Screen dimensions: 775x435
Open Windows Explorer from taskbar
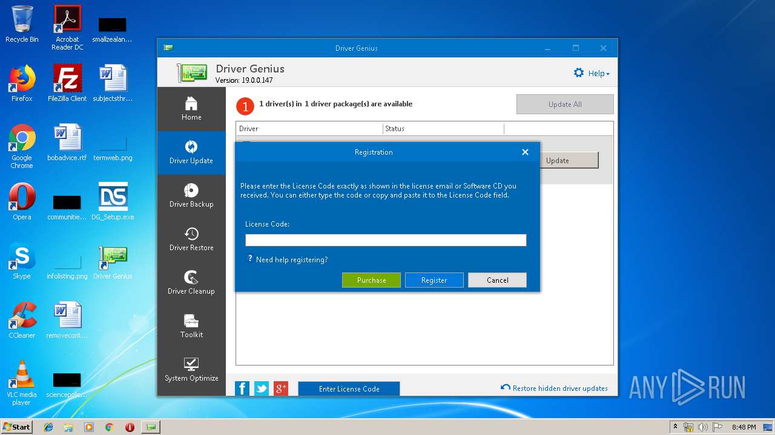tap(68, 427)
